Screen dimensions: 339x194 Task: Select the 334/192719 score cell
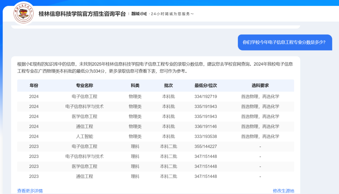click(x=206, y=96)
